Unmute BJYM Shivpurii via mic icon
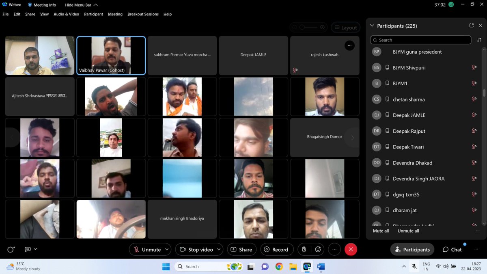The image size is (487, 274). tap(474, 67)
